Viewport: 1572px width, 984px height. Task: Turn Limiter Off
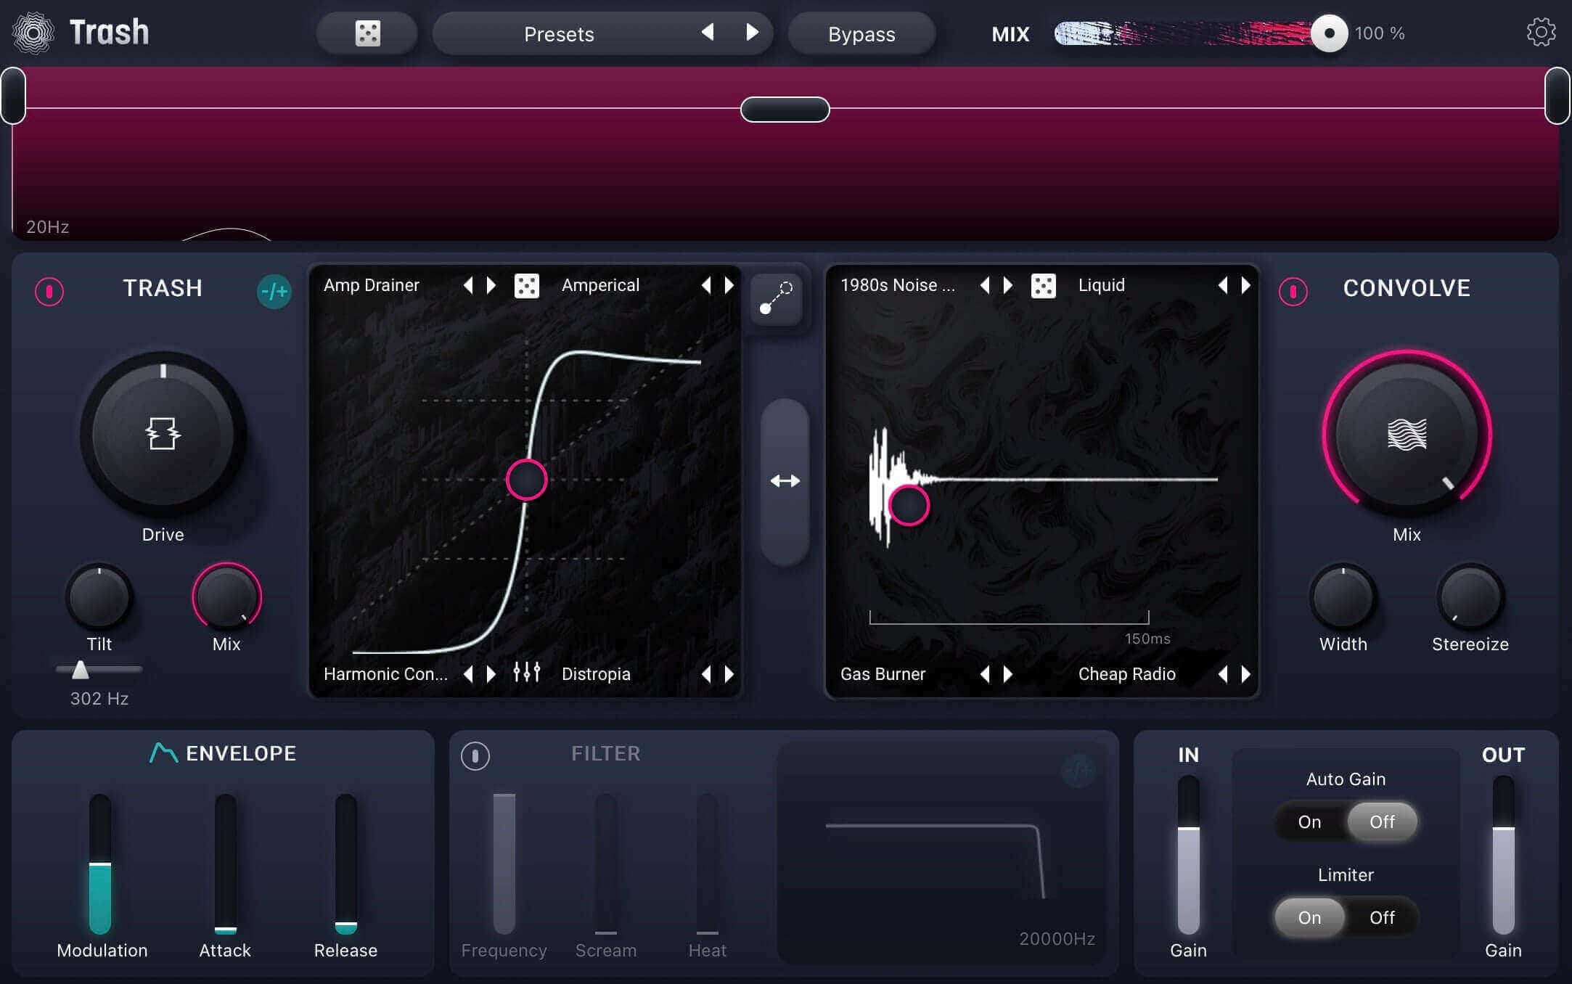click(x=1382, y=917)
